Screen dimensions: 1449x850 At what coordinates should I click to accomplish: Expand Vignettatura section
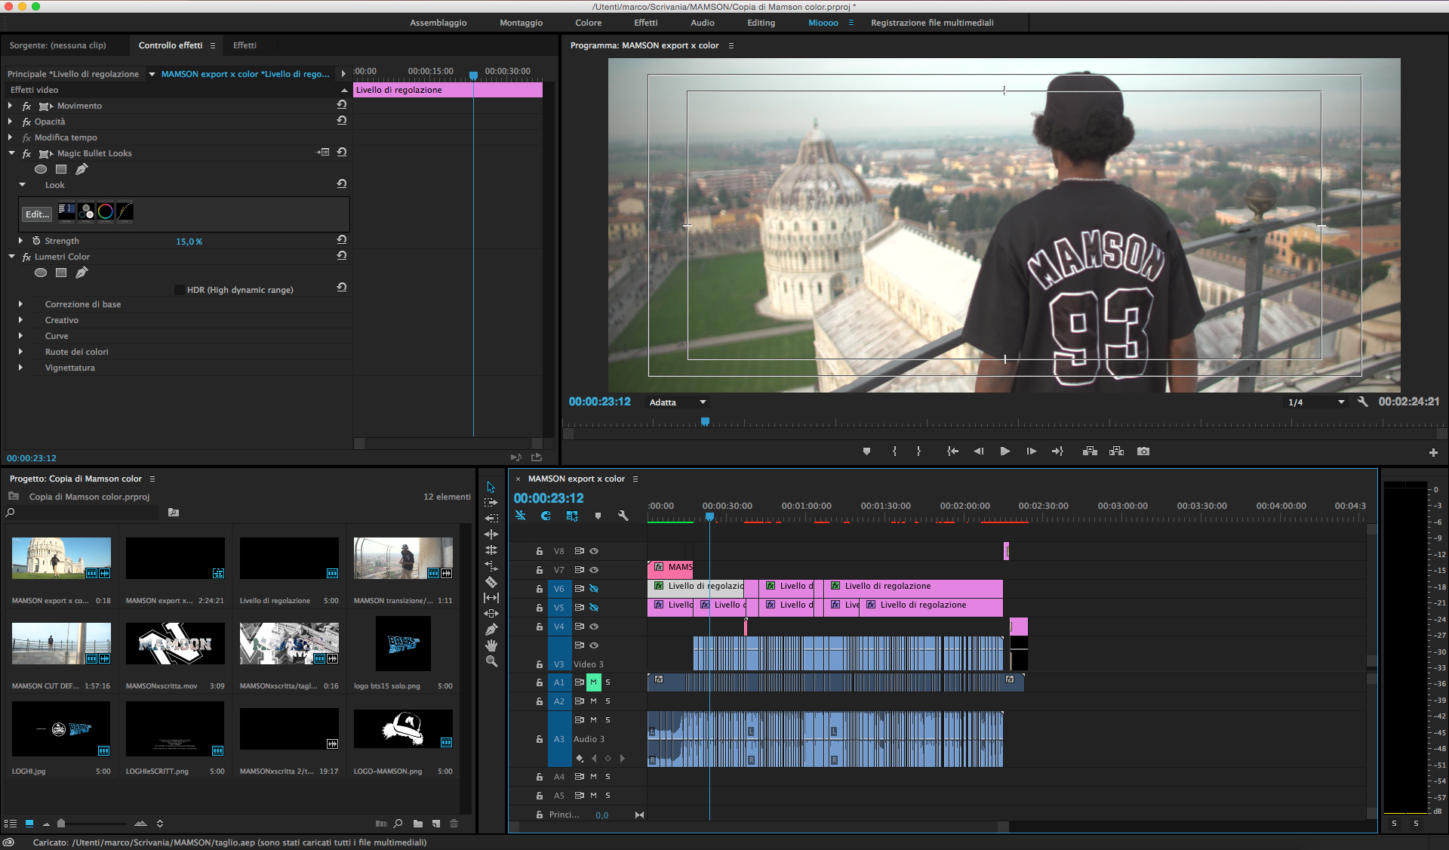pyautogui.click(x=20, y=368)
